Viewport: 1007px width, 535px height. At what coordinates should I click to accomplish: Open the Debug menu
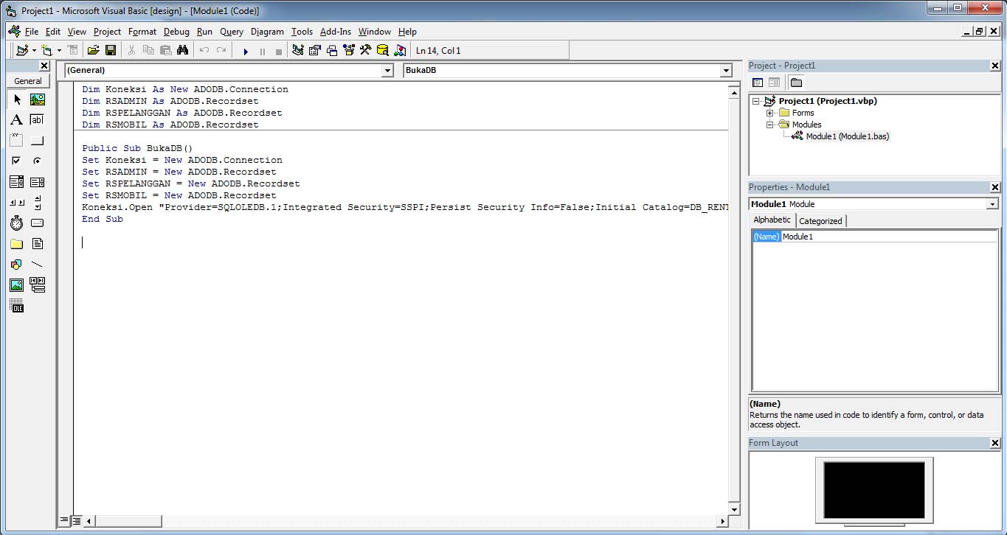click(x=176, y=32)
